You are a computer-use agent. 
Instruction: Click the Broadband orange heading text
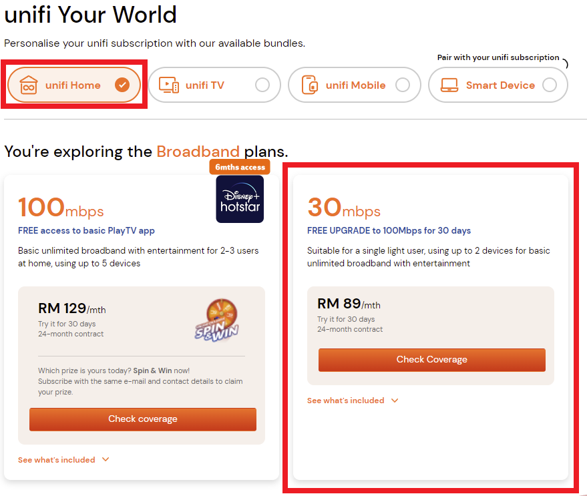click(198, 152)
